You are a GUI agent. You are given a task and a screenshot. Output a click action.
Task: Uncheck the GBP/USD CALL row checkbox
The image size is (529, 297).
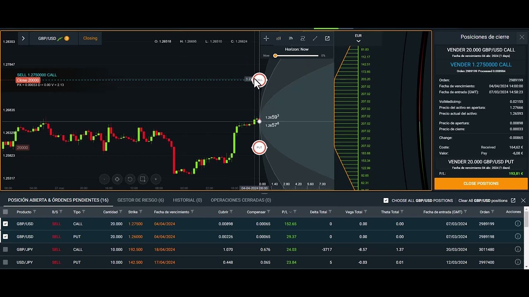(x=5, y=224)
